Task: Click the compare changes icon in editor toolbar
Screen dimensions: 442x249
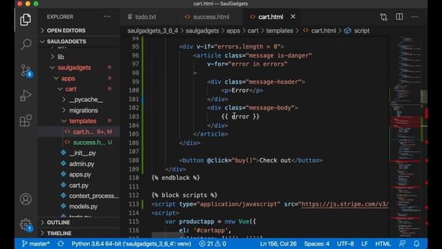Action: tap(383, 17)
